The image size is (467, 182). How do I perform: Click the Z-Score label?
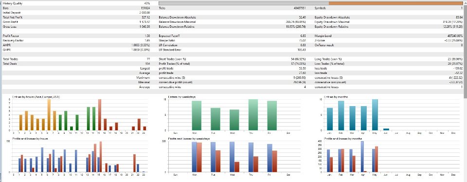pos(320,40)
